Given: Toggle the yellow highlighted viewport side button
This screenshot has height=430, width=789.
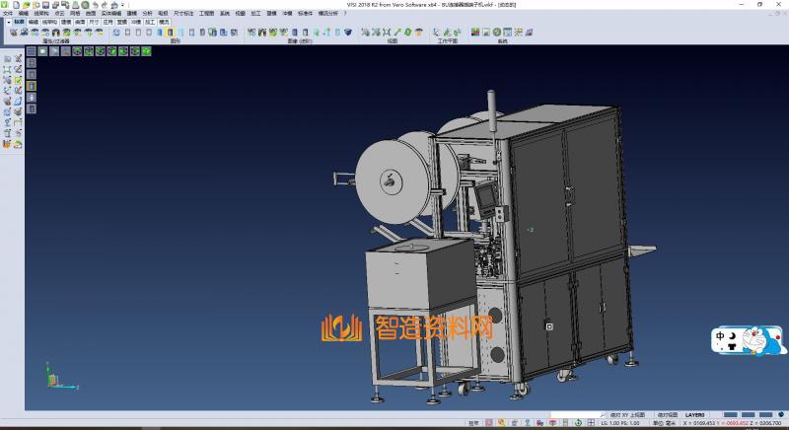Looking at the screenshot, I should click(x=31, y=86).
